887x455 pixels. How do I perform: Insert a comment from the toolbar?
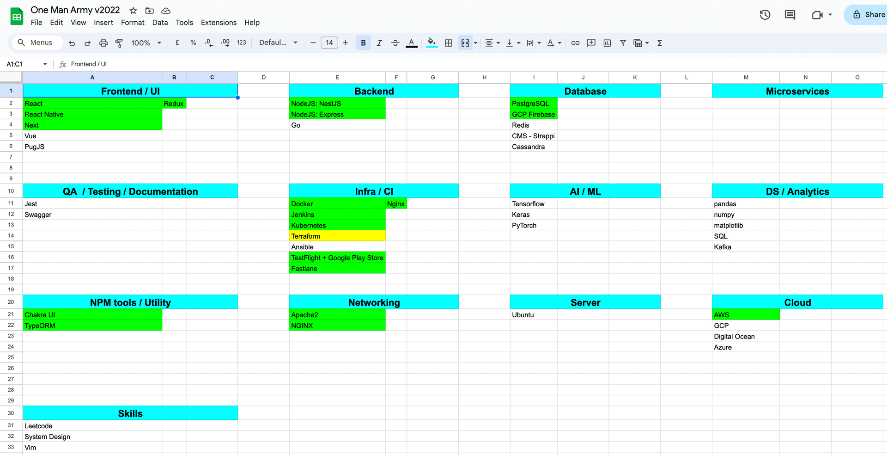point(591,43)
